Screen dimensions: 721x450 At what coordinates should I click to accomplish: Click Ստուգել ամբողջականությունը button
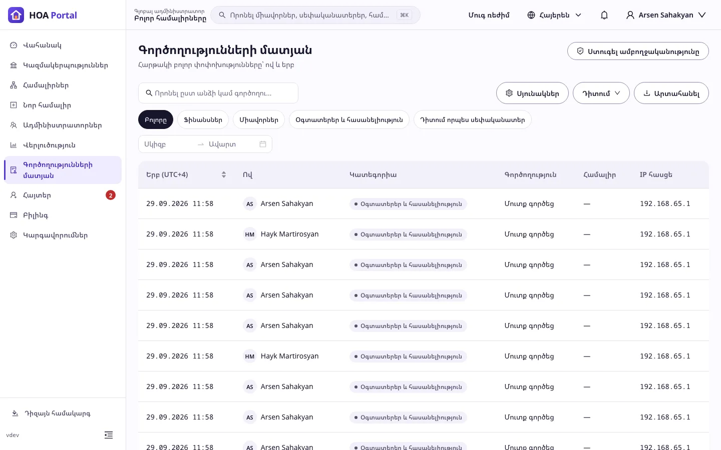[x=638, y=51]
